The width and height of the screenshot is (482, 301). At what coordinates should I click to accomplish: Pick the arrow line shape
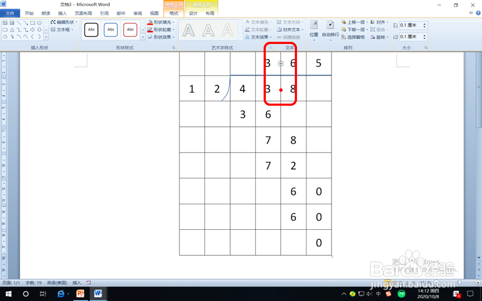(x=26, y=23)
